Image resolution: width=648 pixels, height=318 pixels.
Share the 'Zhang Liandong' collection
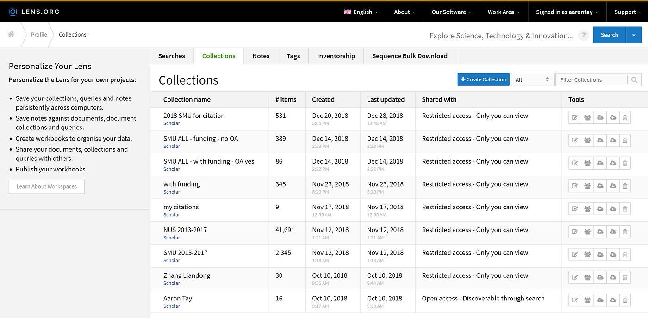click(587, 277)
